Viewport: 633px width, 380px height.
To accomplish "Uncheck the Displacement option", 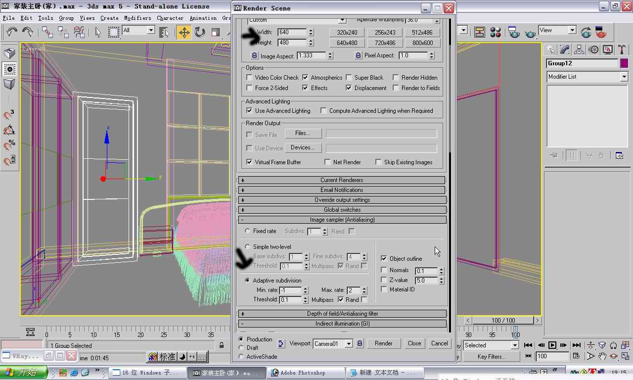I will tap(349, 88).
